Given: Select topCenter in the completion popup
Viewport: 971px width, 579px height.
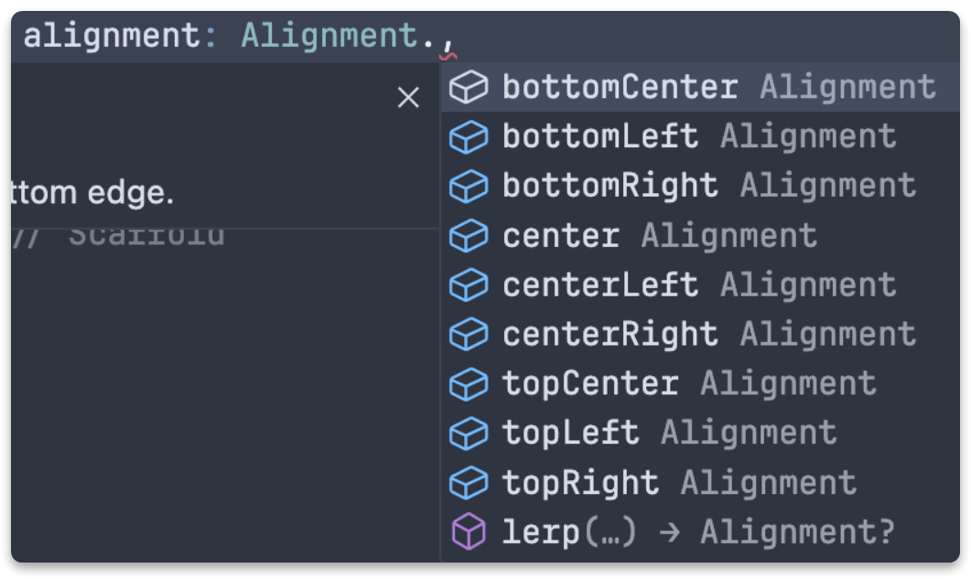Looking at the screenshot, I should coord(590,384).
